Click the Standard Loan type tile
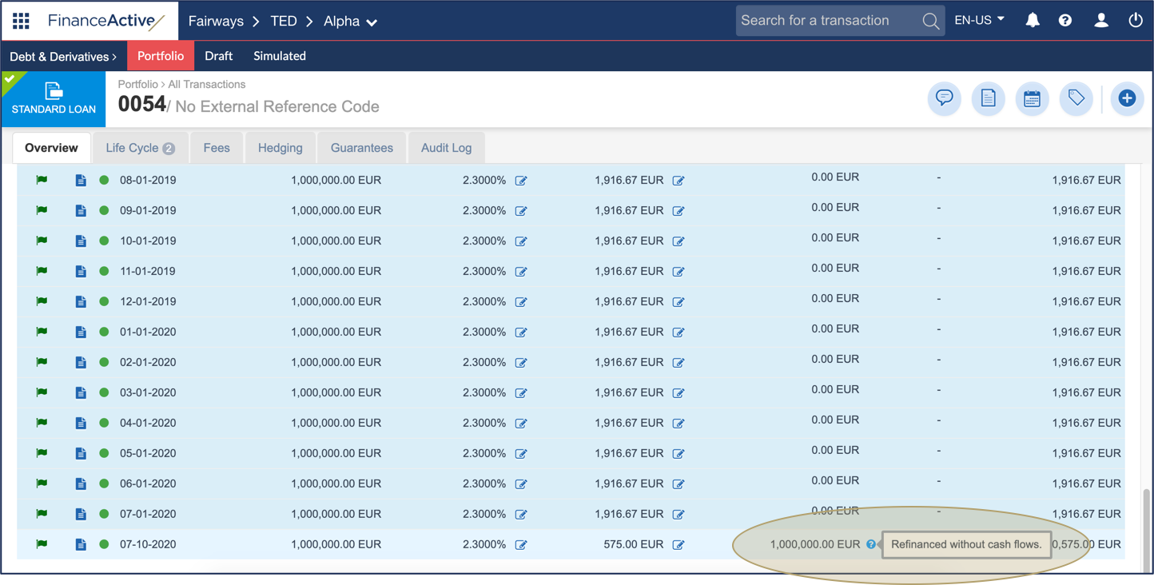 [54, 99]
